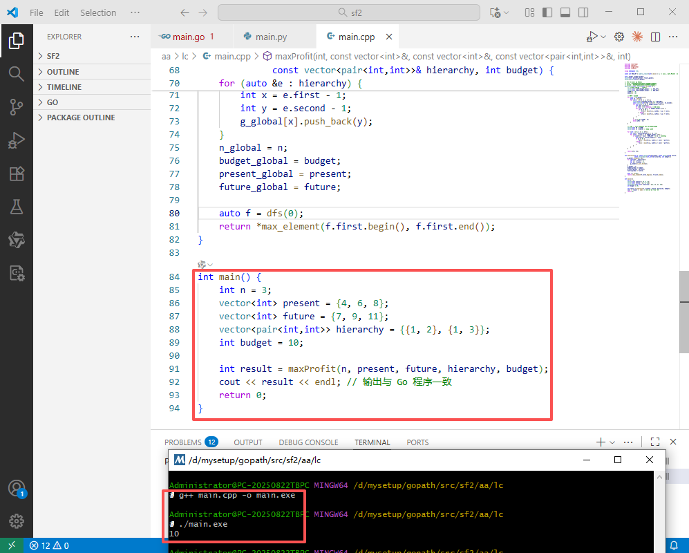Screen dimensions: 689x553
Task: Click the Copilot chat icon in title bar
Action: pyautogui.click(x=495, y=12)
